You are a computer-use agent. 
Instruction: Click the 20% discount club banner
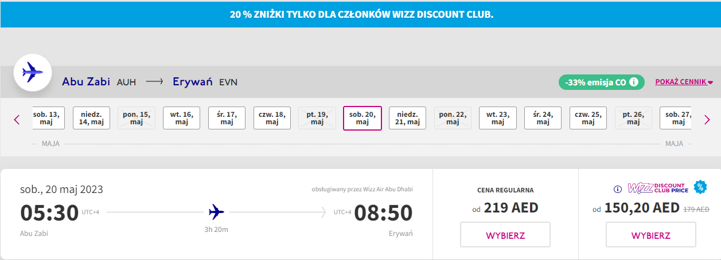click(x=360, y=14)
